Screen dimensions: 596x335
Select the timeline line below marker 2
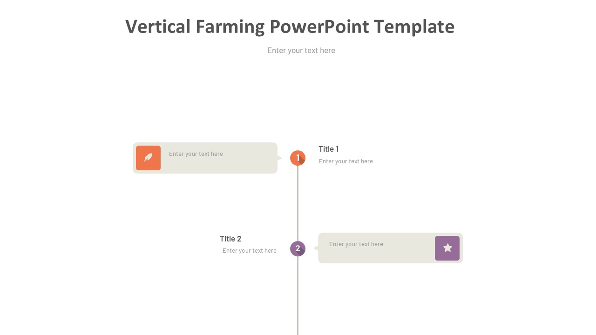click(298, 298)
